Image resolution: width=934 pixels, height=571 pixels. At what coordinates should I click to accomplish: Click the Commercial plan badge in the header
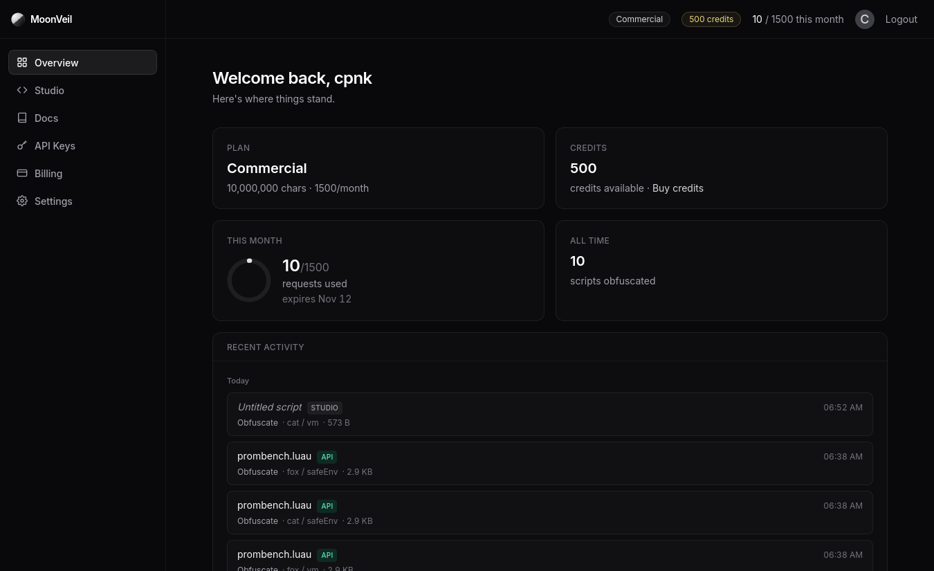point(639,19)
